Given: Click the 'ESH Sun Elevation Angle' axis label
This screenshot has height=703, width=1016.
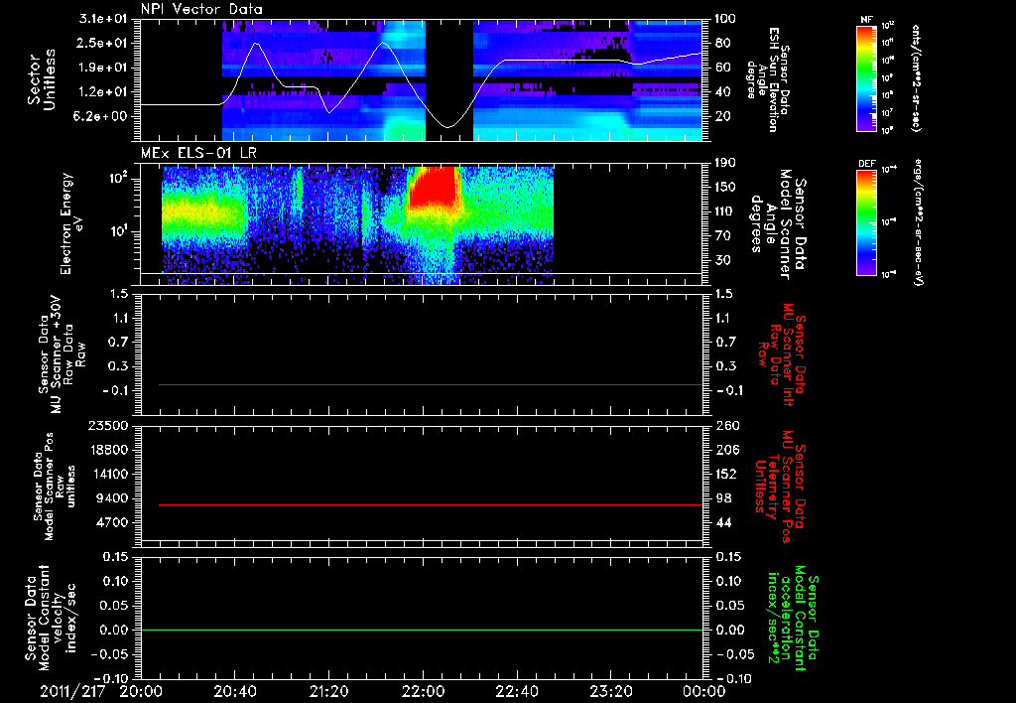Looking at the screenshot, I should pyautogui.click(x=768, y=79).
